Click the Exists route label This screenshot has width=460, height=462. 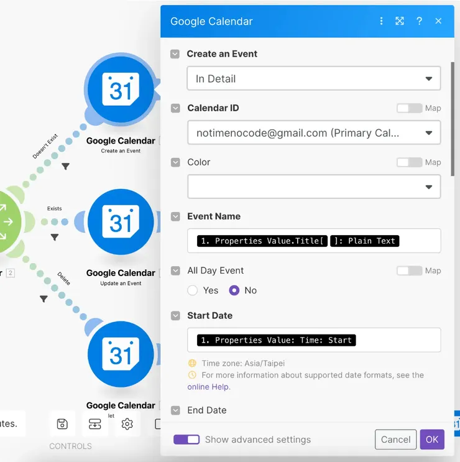[55, 208]
